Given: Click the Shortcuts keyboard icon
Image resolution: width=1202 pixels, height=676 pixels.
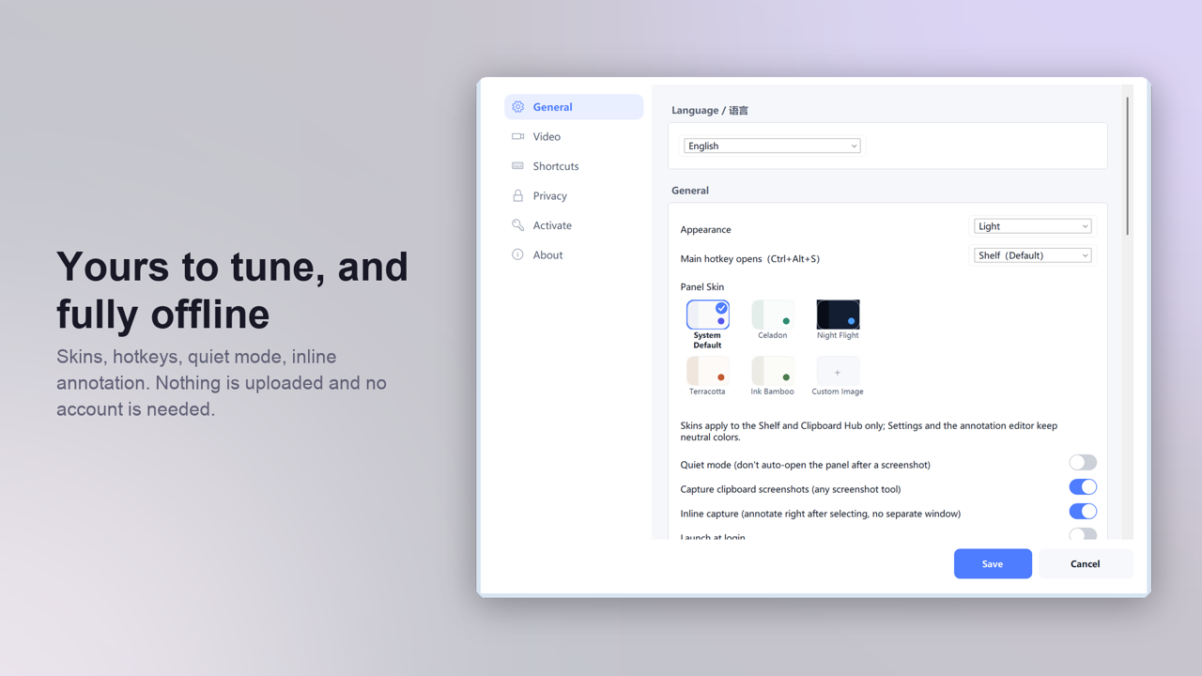Looking at the screenshot, I should coord(517,166).
